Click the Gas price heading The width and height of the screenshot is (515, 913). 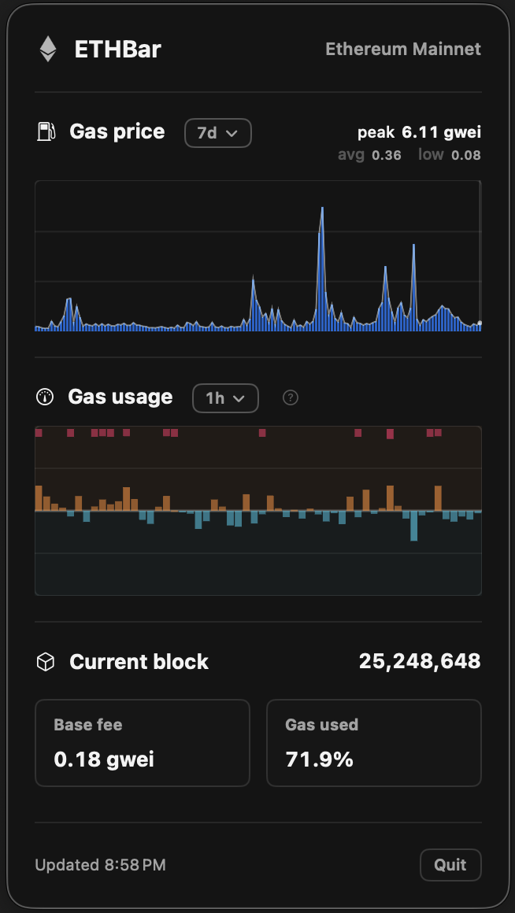point(117,131)
